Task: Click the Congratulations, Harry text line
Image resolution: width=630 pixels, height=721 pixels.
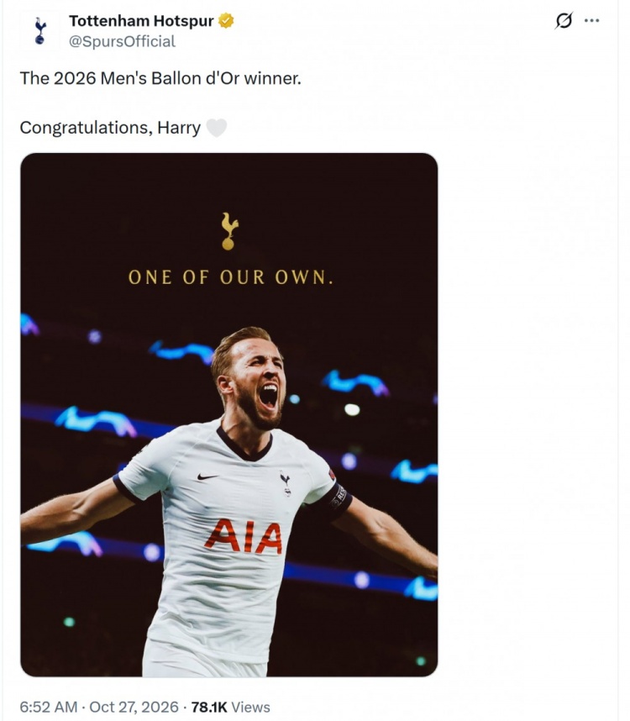Action: point(110,128)
